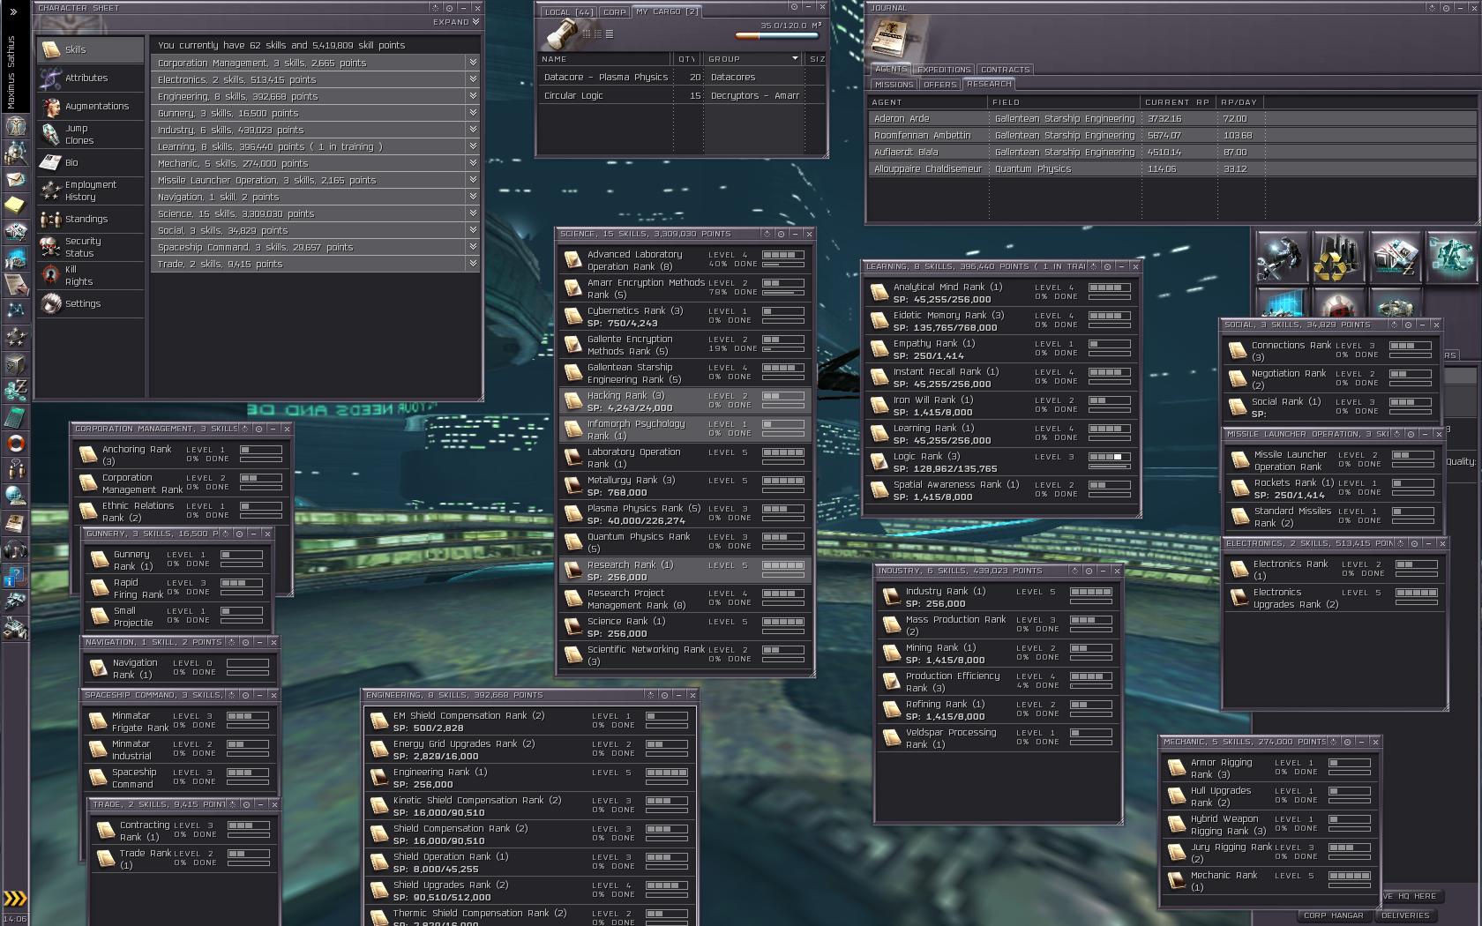Open the repair shop station service icon

pos(1281,257)
